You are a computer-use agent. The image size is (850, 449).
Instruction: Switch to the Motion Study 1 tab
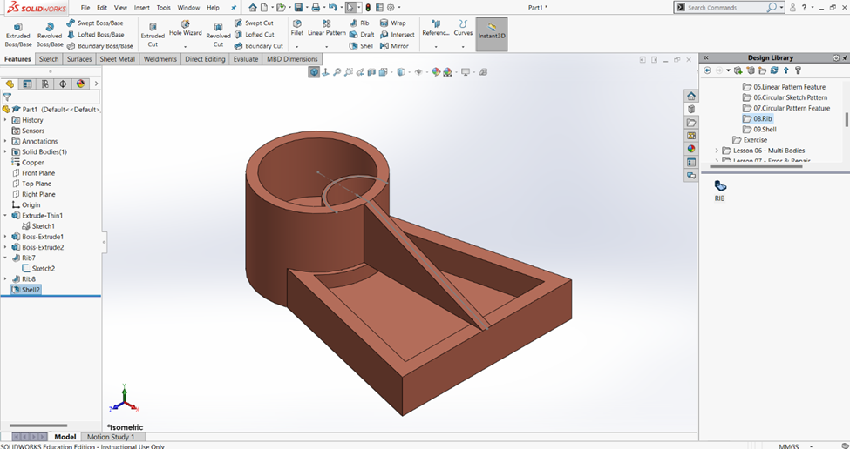click(x=110, y=437)
